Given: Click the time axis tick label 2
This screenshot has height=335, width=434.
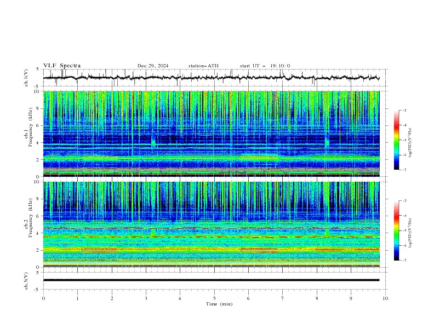Looking at the screenshot, I should [x=112, y=298].
